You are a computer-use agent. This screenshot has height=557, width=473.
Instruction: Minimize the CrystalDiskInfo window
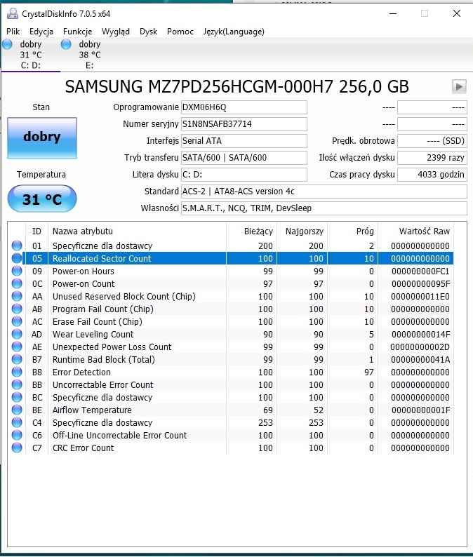393,13
